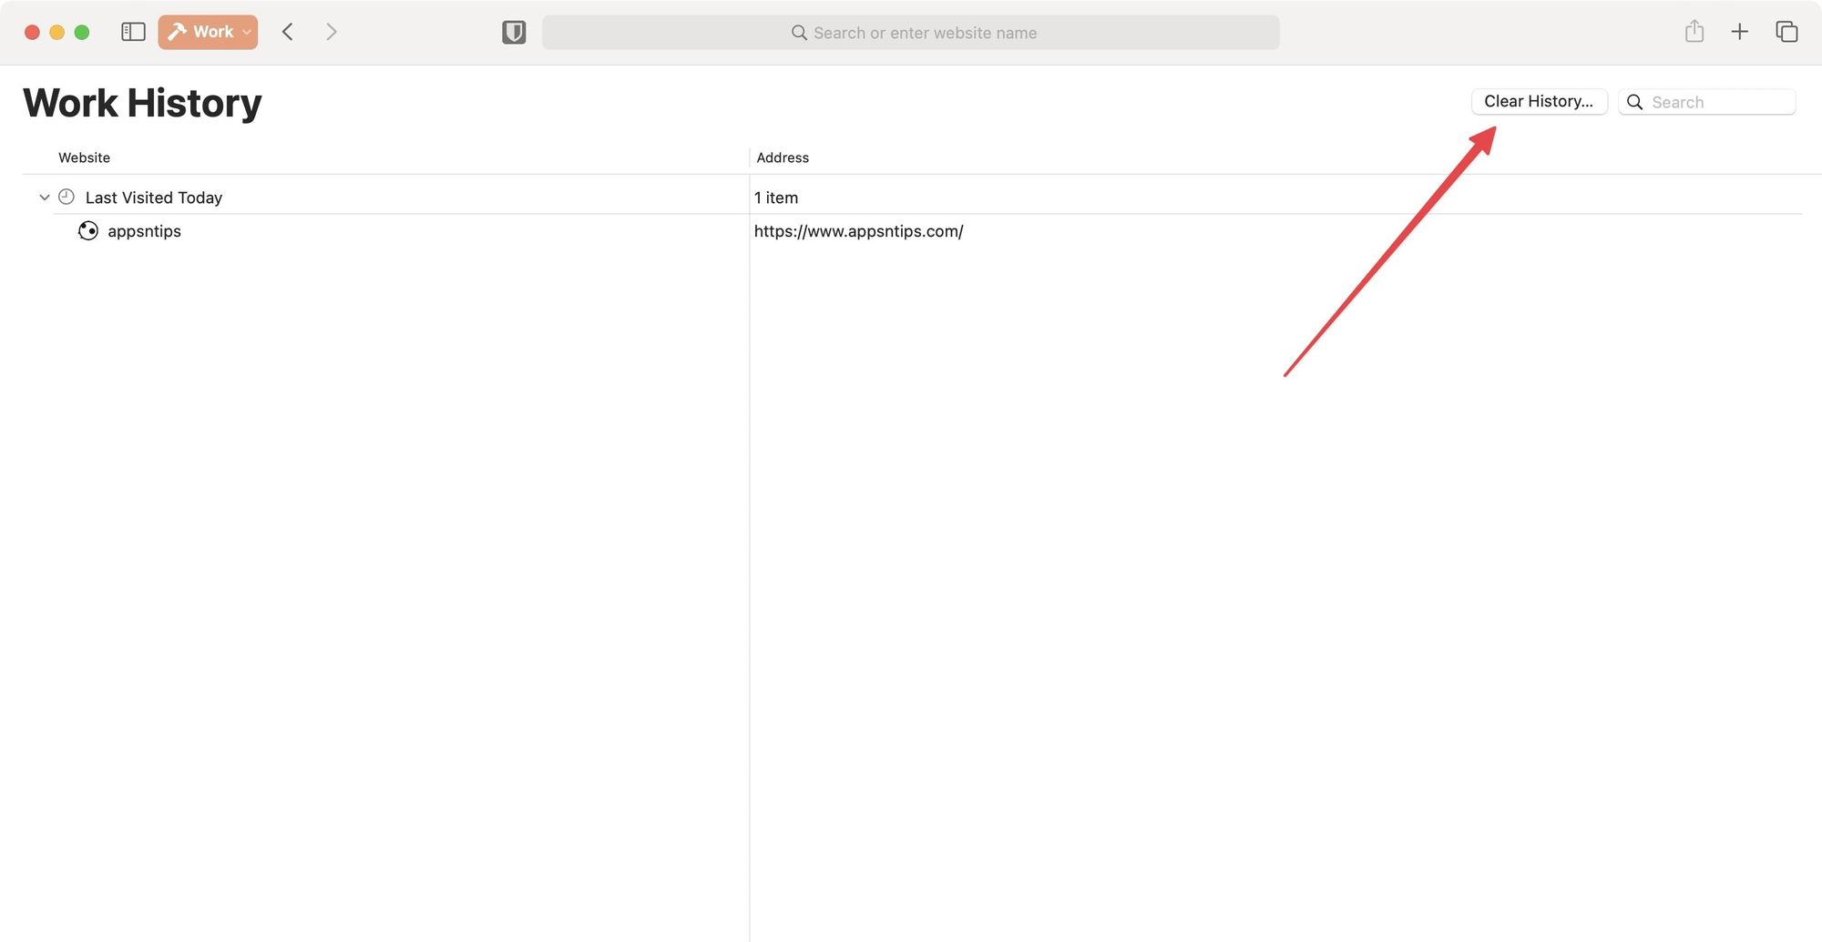The height and width of the screenshot is (942, 1822).
Task: Go back to previous page
Action: click(287, 32)
